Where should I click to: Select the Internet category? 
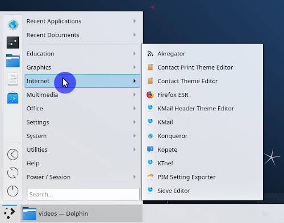tap(82, 81)
